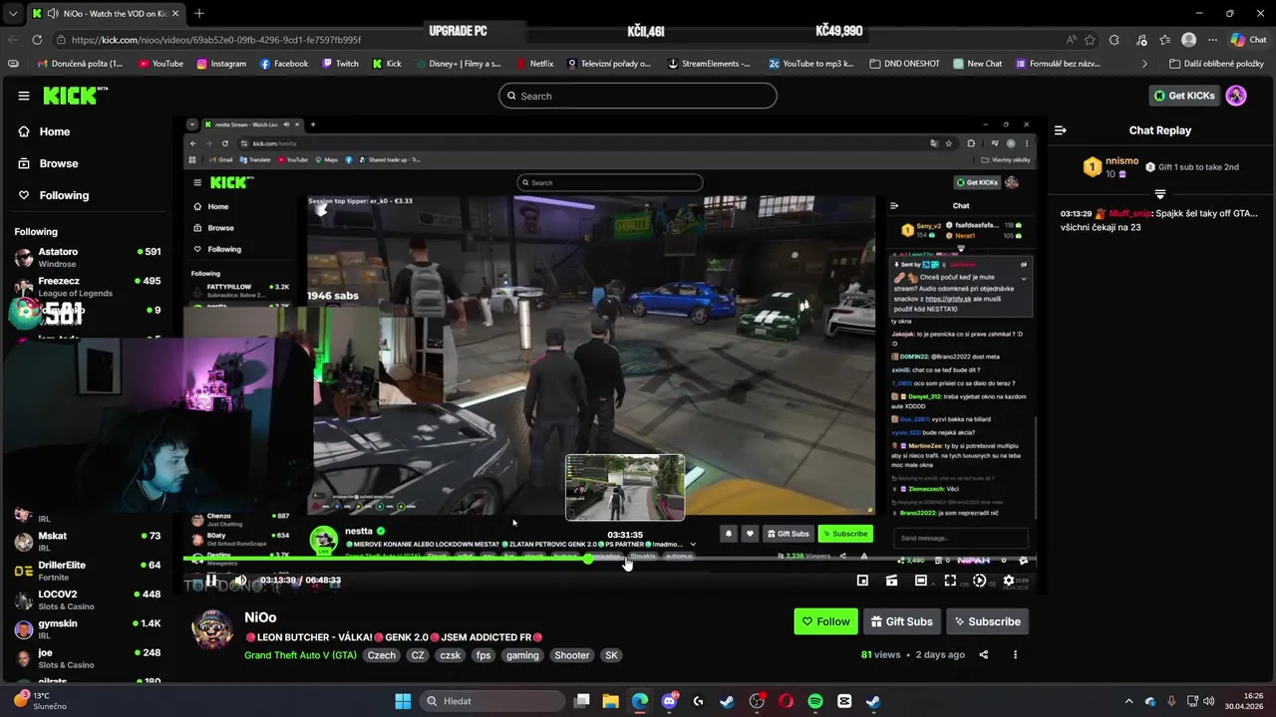Open Discord from taskbar

point(669,701)
